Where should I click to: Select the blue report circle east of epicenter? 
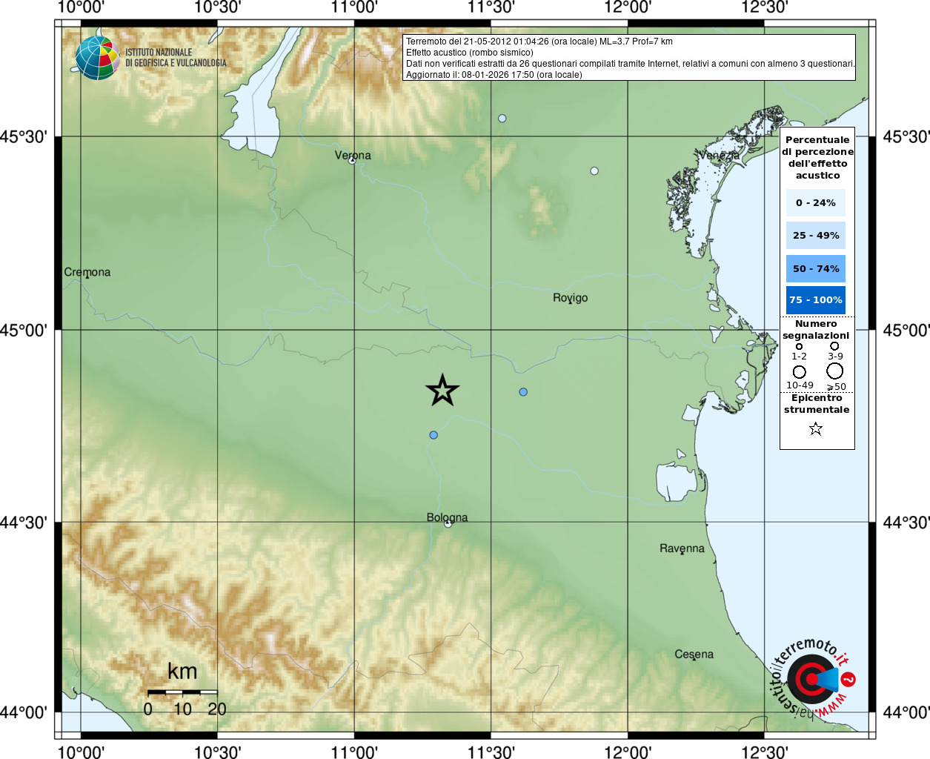[x=523, y=391]
